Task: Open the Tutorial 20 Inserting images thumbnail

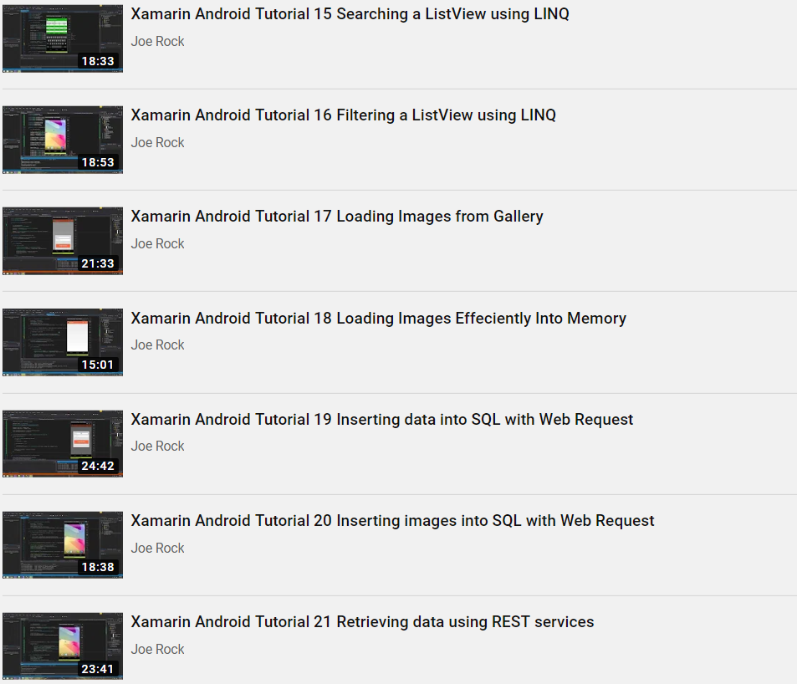Action: [63, 544]
